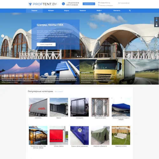
Task: Click the Ворота category label
Action: (x=59, y=118)
